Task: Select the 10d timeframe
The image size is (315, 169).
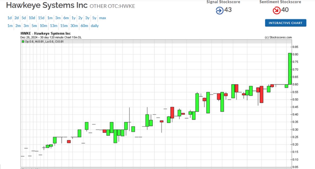Action: click(x=32, y=18)
